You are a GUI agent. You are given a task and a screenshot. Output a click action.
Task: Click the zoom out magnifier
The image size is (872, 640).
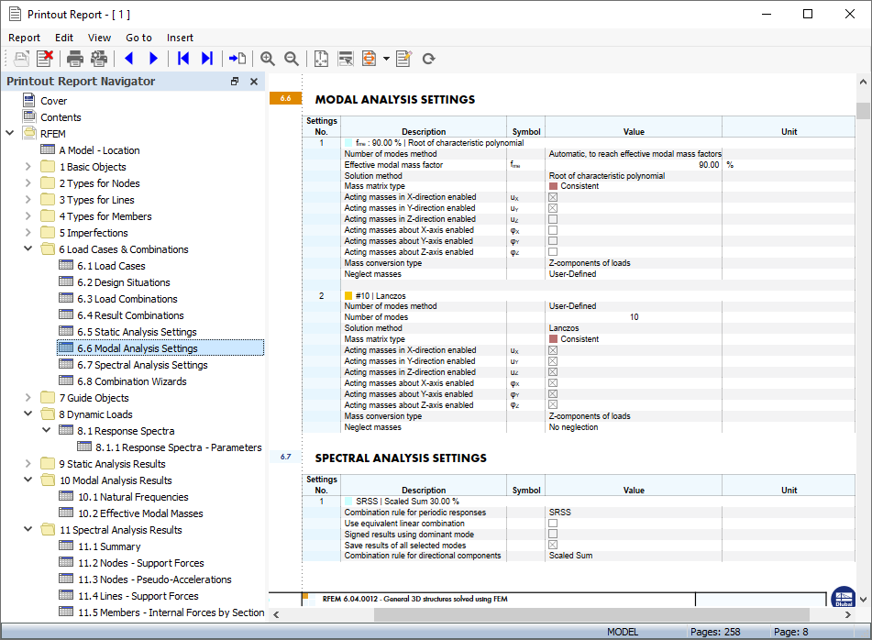point(292,59)
